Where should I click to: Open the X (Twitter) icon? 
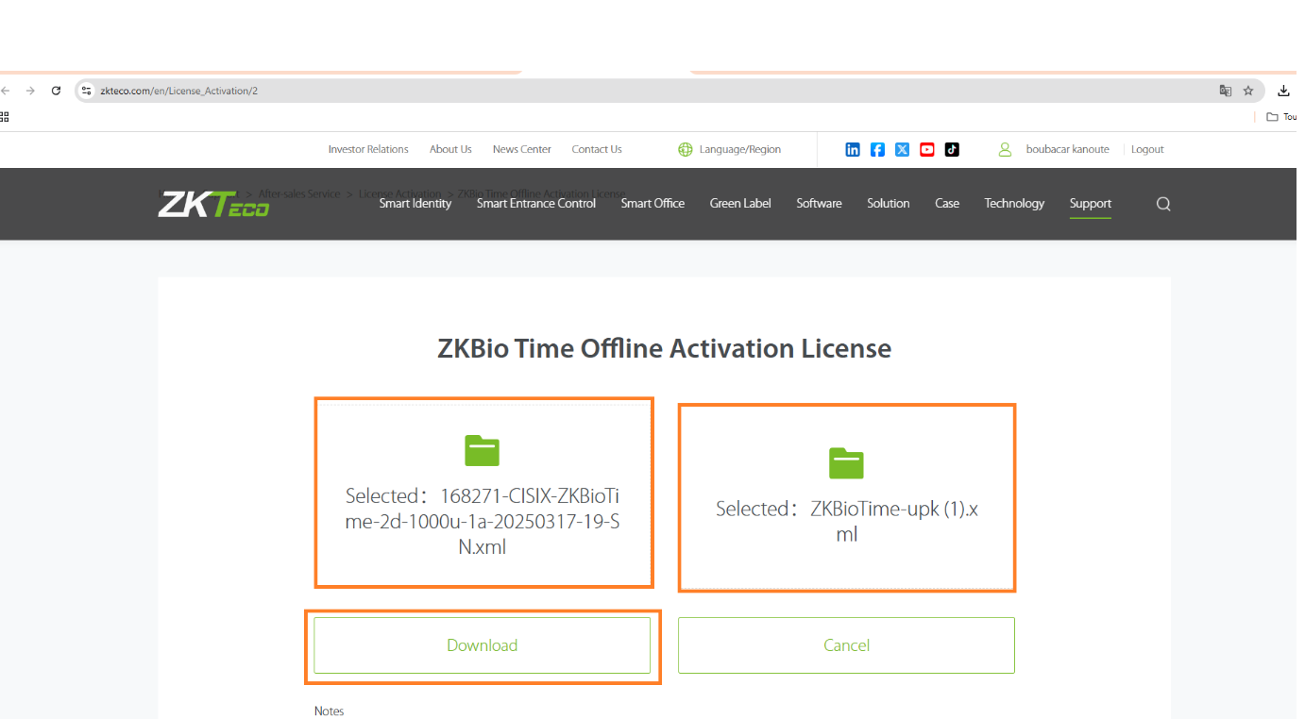pyautogui.click(x=902, y=149)
